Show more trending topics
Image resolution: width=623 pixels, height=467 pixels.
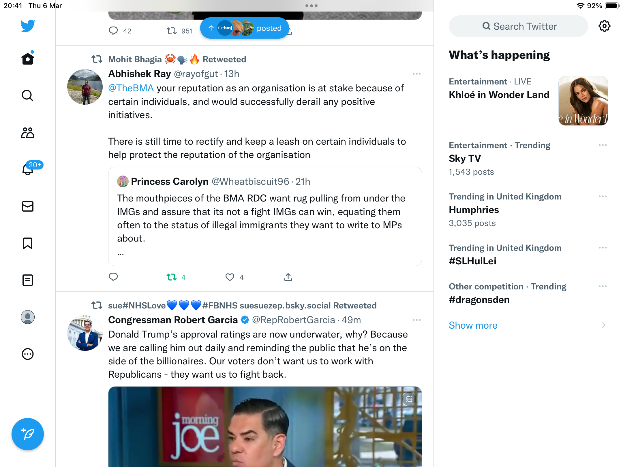473,325
